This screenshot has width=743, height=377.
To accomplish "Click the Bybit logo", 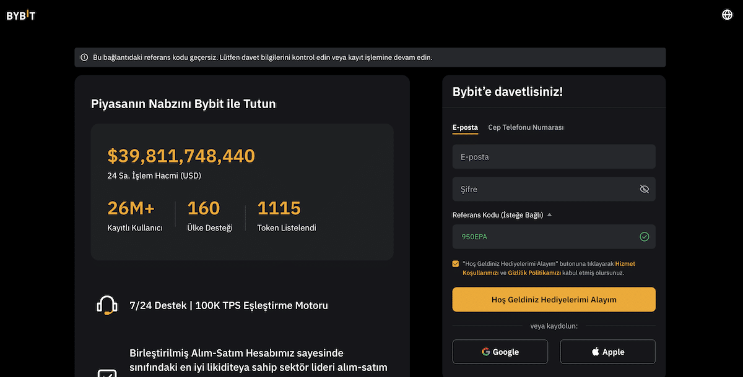I will point(21,15).
